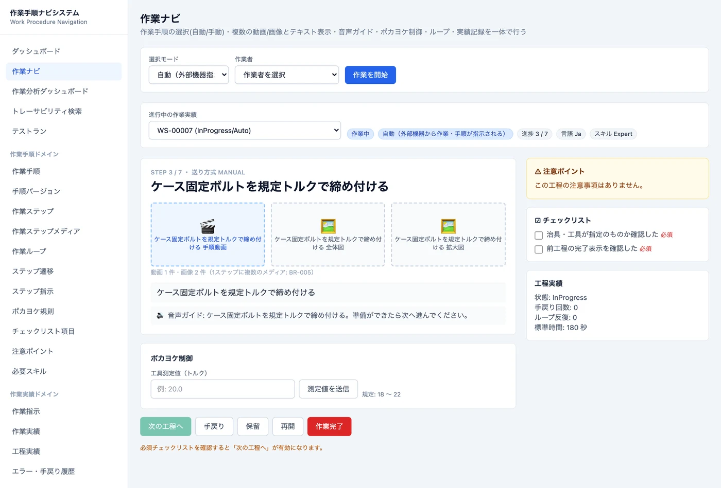Click the 保留 button
This screenshot has height=488, width=721.
coord(253,426)
